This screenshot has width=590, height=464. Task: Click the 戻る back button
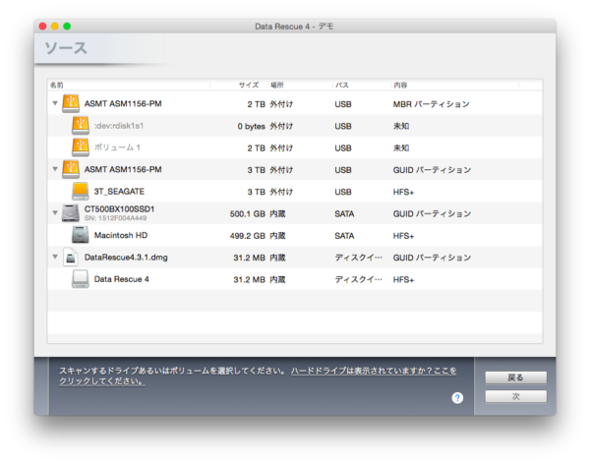(516, 377)
